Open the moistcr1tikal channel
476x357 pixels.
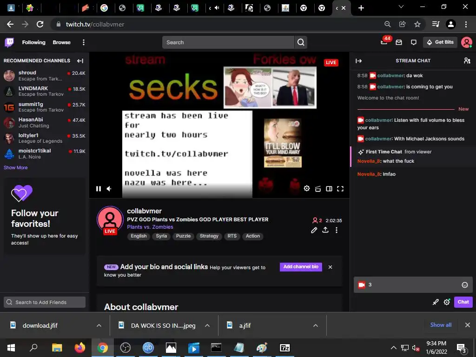click(44, 153)
